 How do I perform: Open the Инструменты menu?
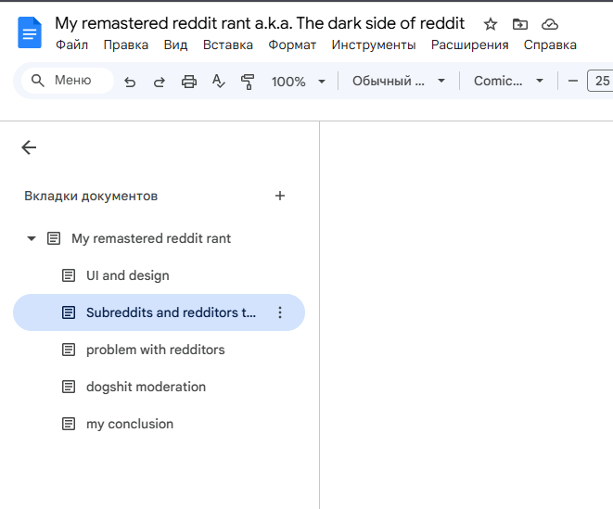pyautogui.click(x=374, y=45)
